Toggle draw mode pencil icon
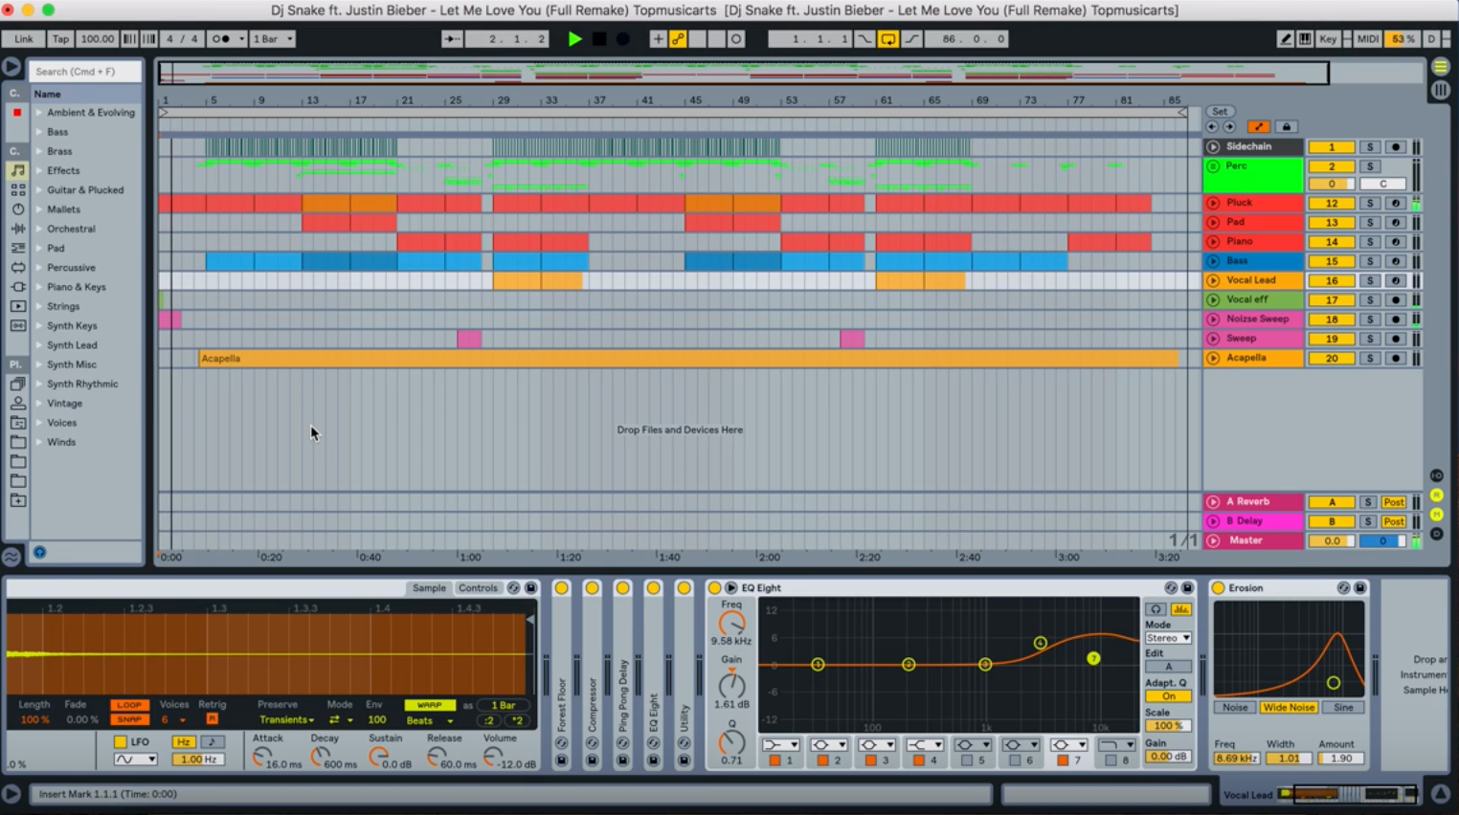Viewport: 1459px width, 815px height. click(x=1286, y=39)
